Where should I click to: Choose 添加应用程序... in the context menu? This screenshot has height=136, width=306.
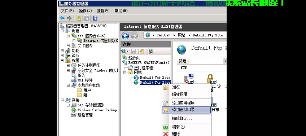tap(187, 103)
